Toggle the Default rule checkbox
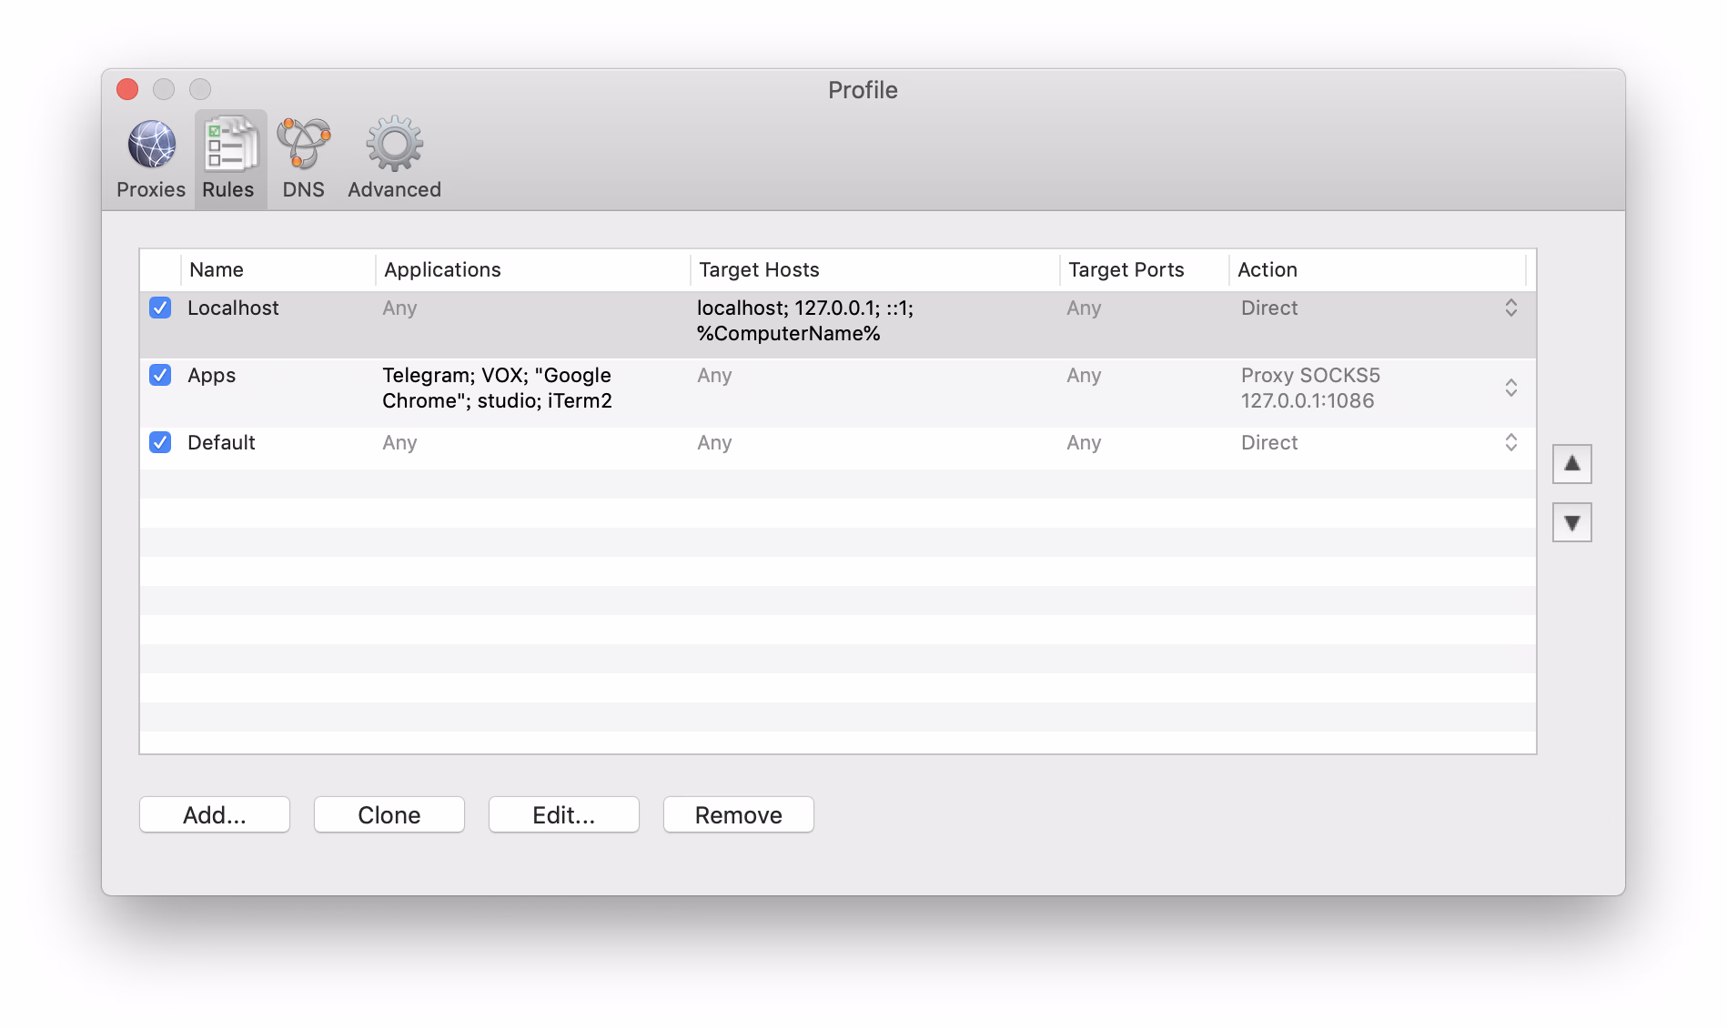 point(160,443)
